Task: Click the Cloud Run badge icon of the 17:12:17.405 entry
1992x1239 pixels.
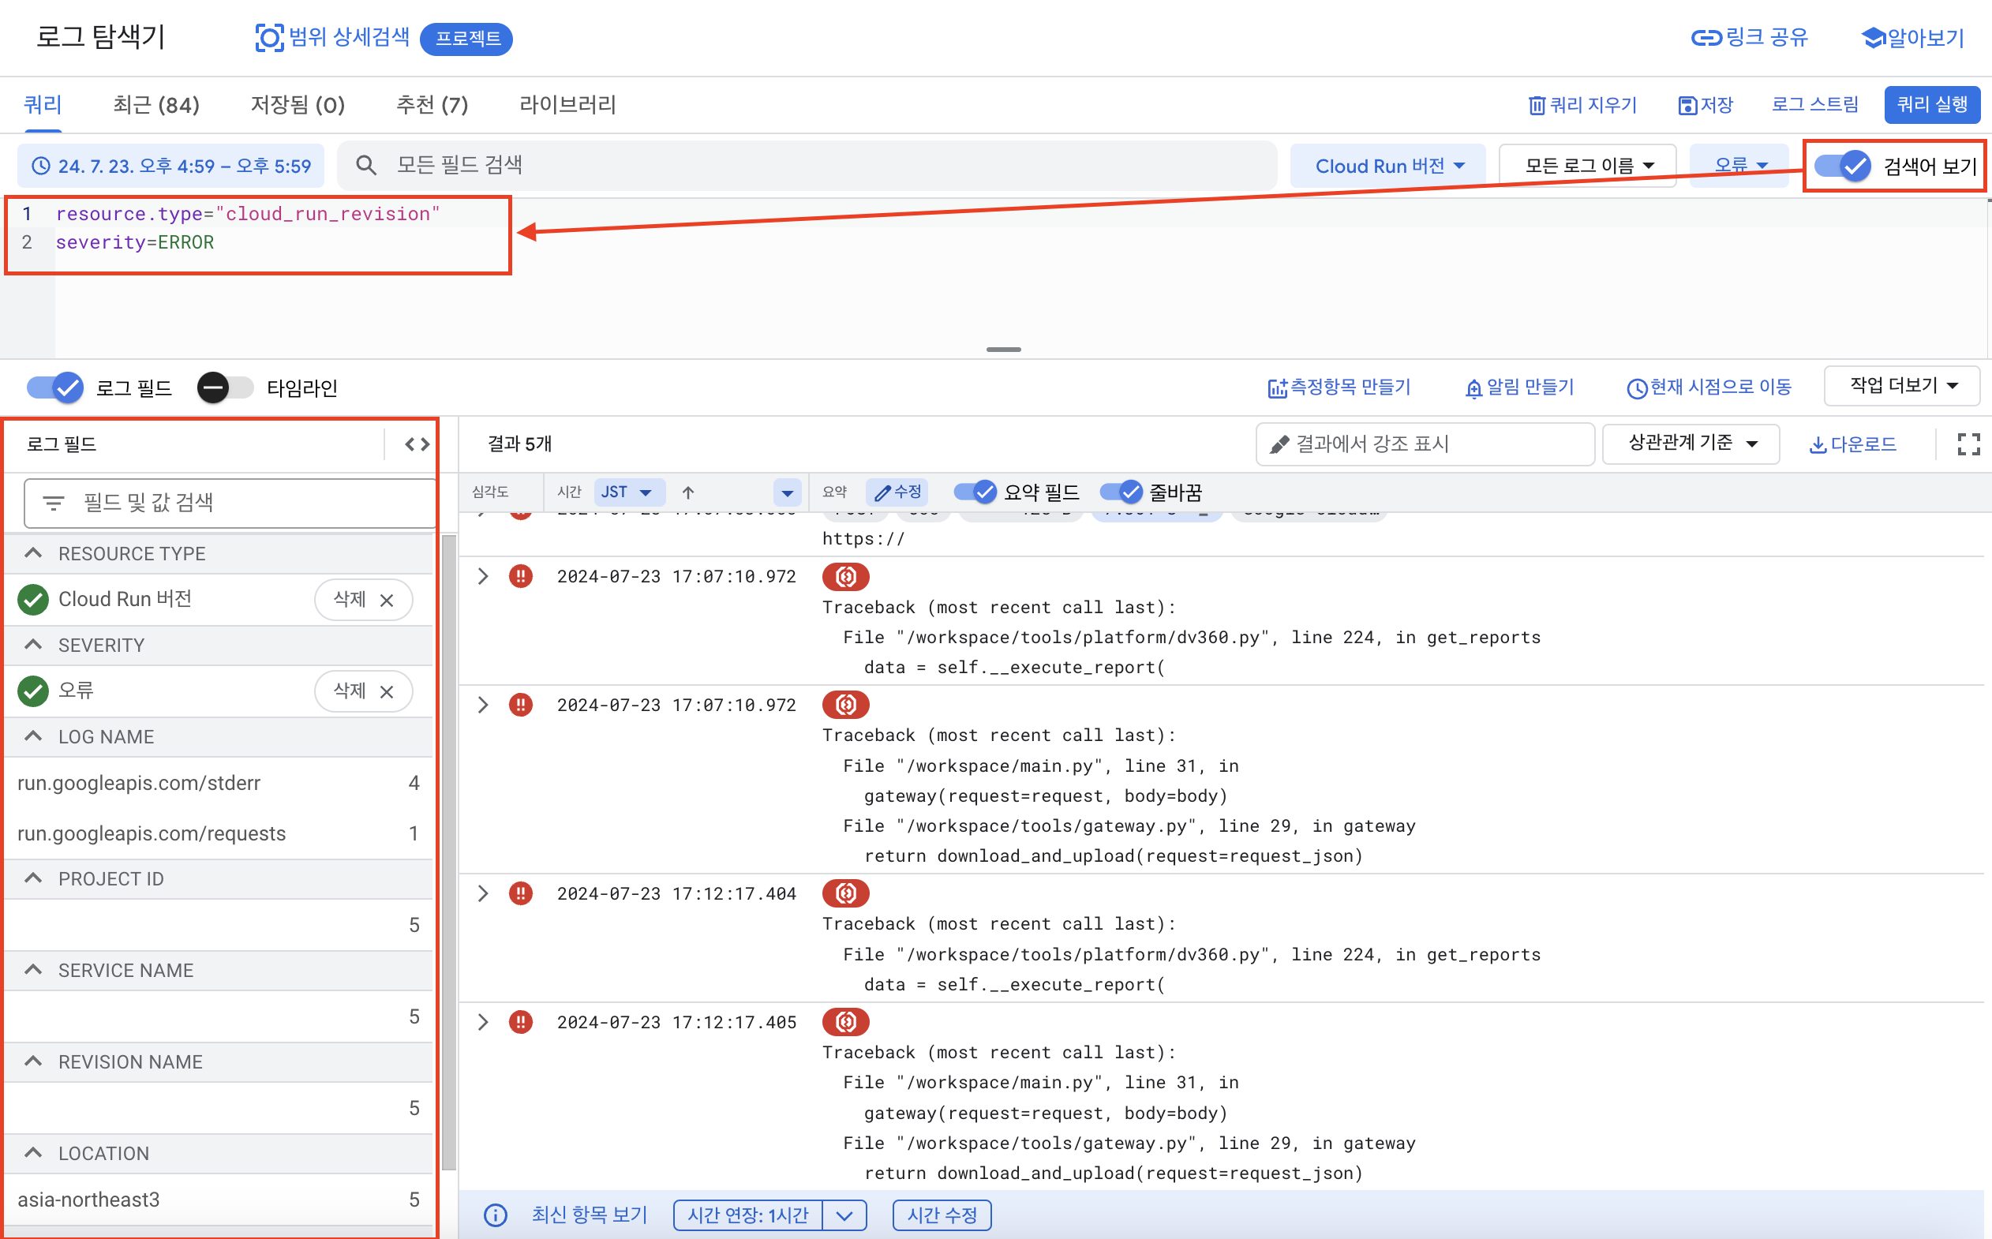Action: point(845,1022)
